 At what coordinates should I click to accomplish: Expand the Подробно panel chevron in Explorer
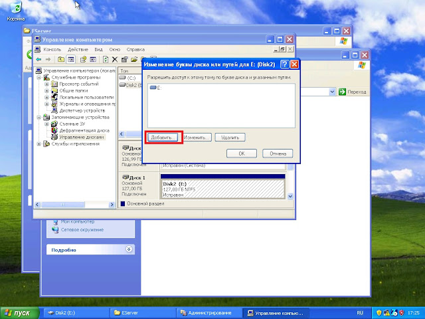coord(129,249)
